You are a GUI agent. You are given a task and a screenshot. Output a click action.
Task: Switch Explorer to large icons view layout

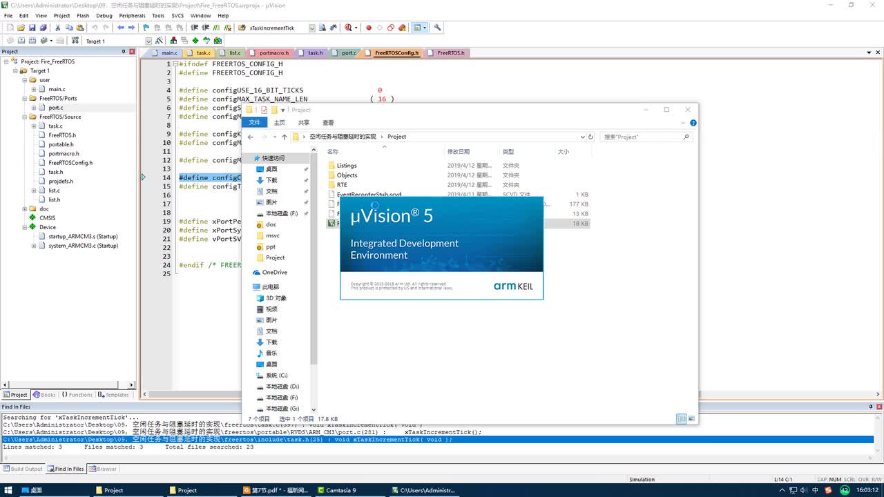point(691,418)
